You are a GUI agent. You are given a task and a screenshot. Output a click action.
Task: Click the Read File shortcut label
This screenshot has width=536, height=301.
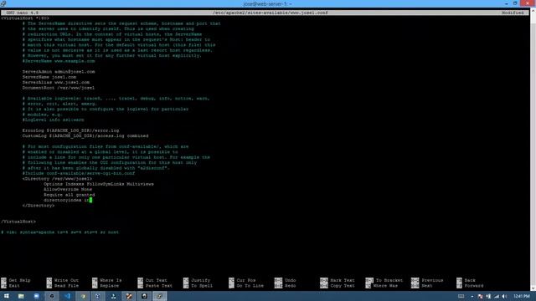click(x=66, y=286)
